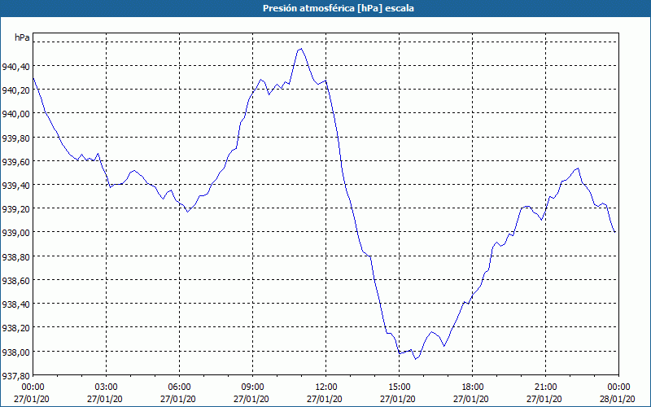651x407 pixels.
Task: Click the 18:00 time axis label
Action: coord(473,387)
